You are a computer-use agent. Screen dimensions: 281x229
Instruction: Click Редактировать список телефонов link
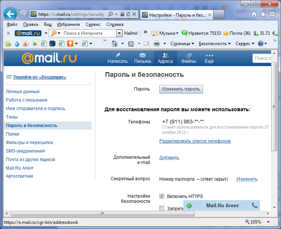pyautogui.click(x=195, y=141)
